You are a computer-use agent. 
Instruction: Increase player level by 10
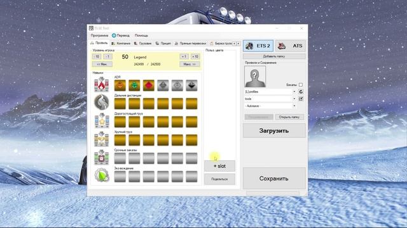(195, 56)
